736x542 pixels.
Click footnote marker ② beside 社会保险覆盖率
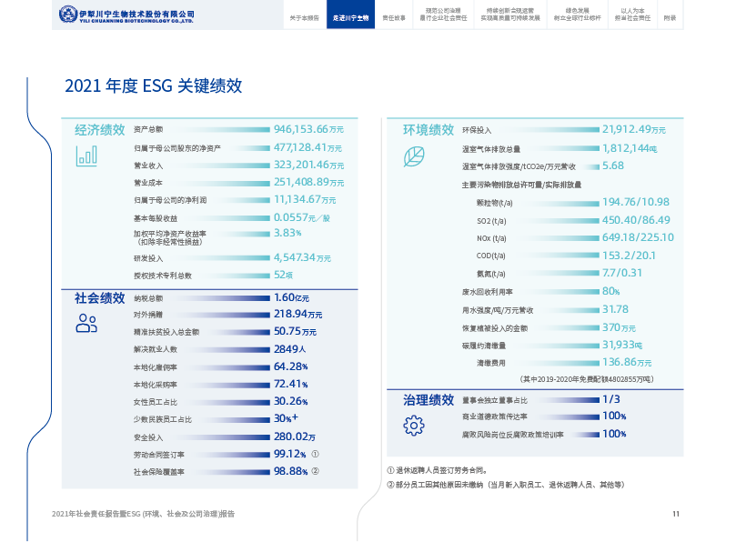pos(315,471)
